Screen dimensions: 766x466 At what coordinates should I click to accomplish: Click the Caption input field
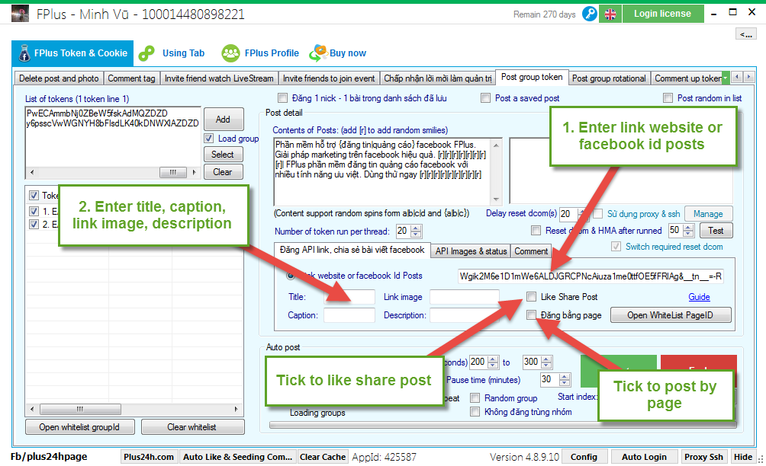pos(349,315)
